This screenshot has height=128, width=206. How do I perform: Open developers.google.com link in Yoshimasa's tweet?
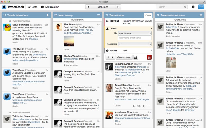tap(132, 119)
